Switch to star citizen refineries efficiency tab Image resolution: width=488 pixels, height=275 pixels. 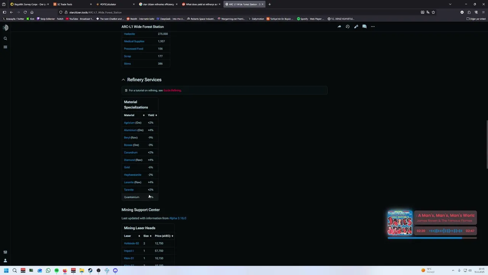pyautogui.click(x=158, y=4)
